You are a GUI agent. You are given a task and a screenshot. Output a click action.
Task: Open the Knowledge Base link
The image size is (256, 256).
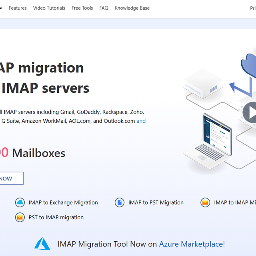132,8
